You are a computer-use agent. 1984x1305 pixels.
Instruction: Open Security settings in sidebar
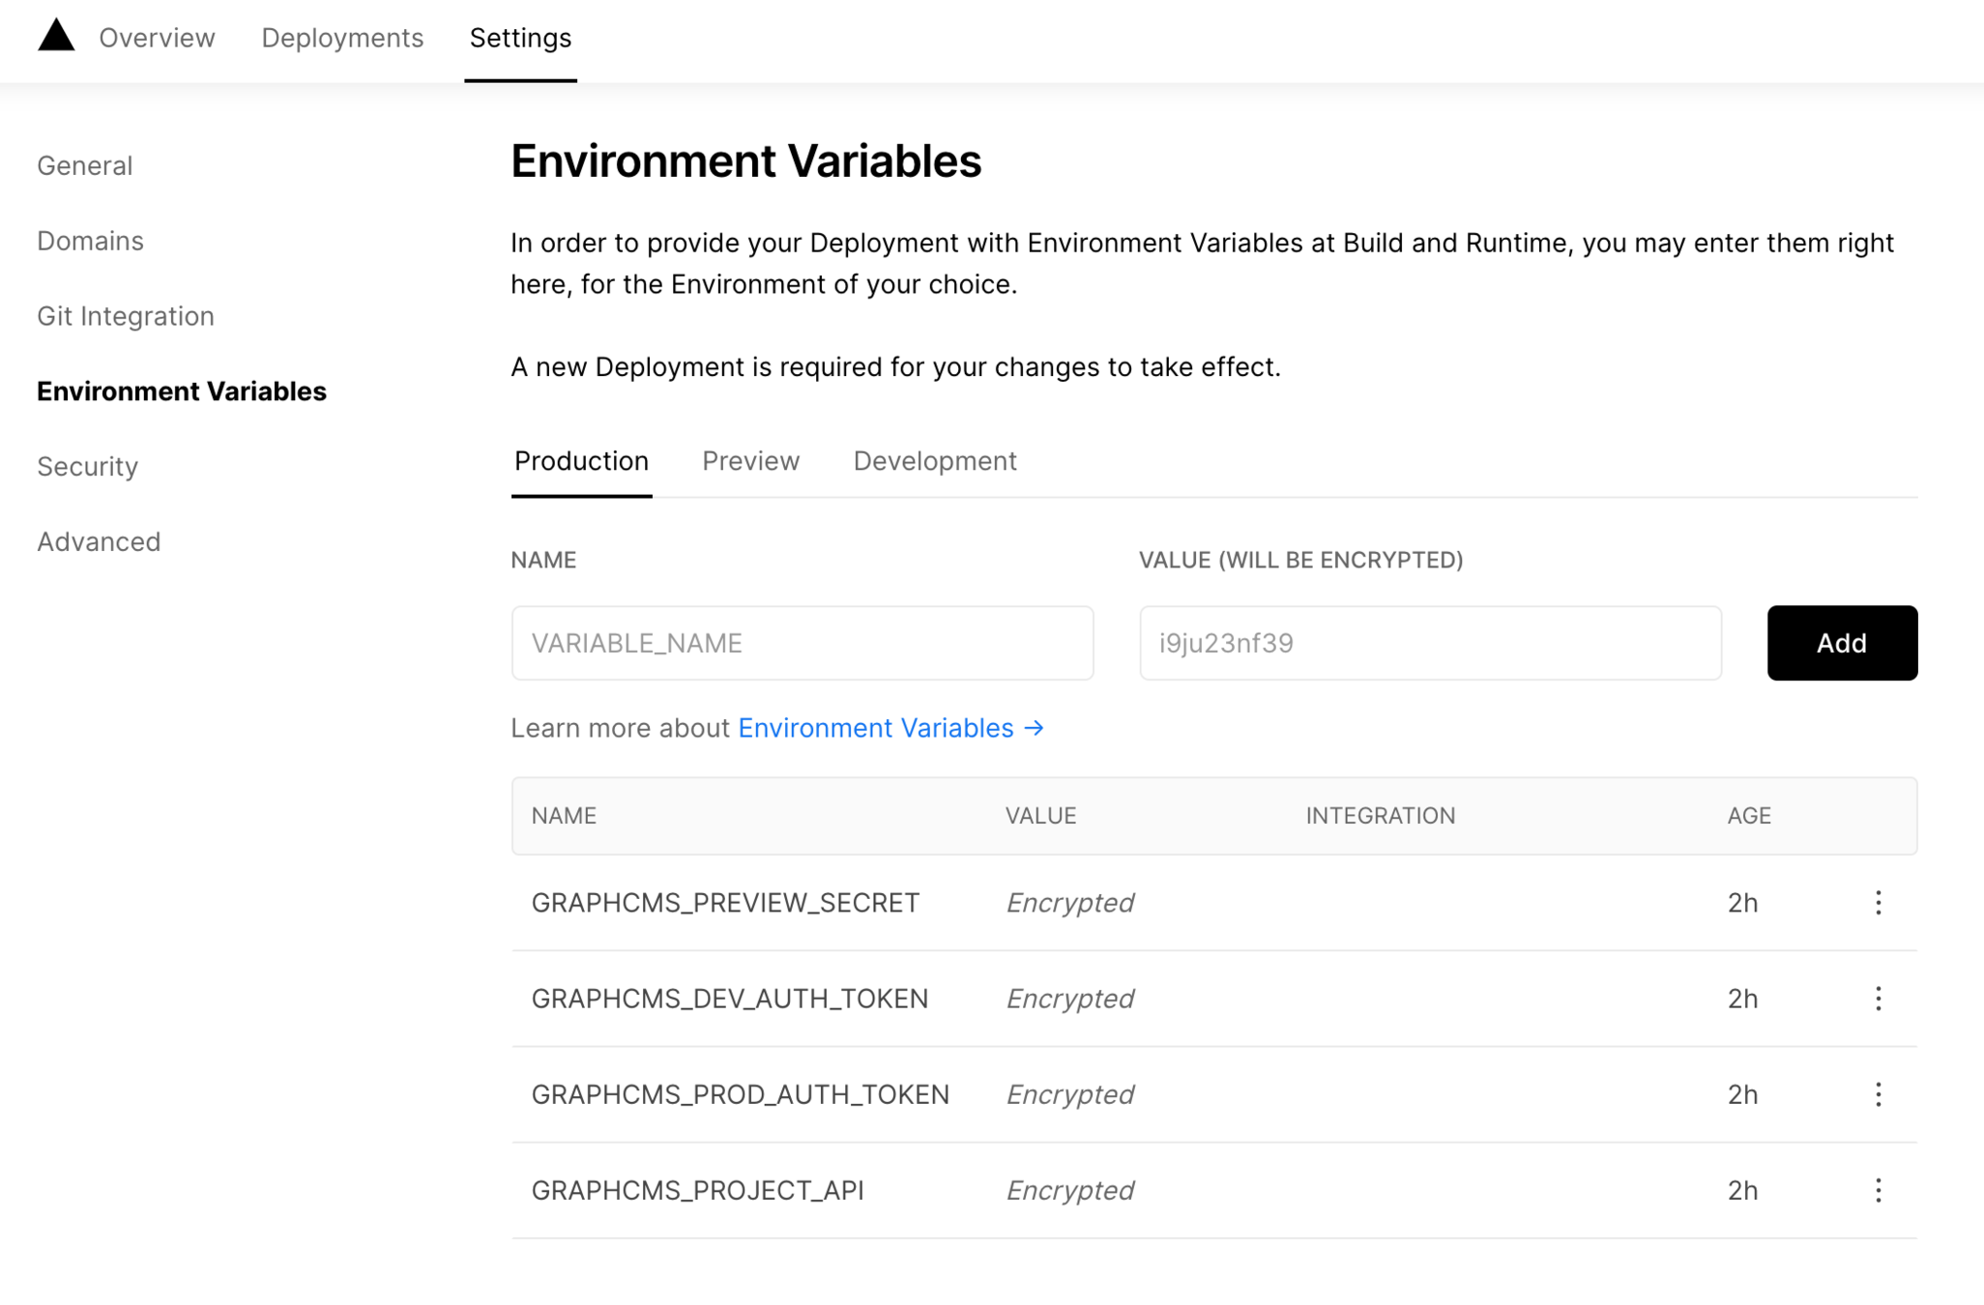(87, 466)
